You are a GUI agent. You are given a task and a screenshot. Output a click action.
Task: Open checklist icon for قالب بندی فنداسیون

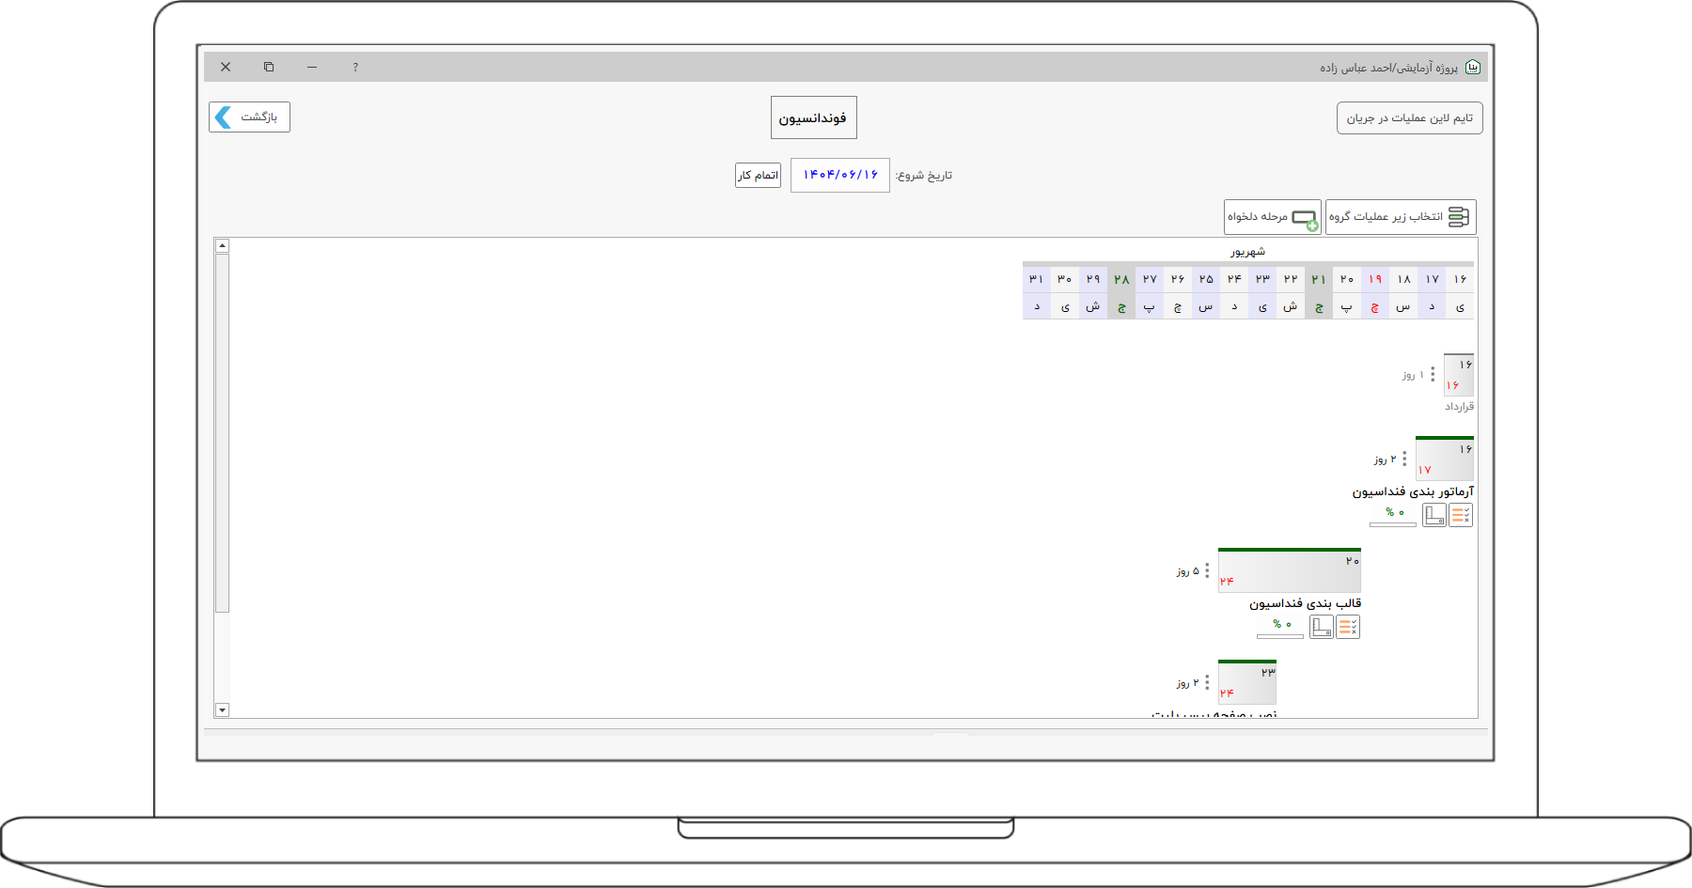[x=1348, y=627]
